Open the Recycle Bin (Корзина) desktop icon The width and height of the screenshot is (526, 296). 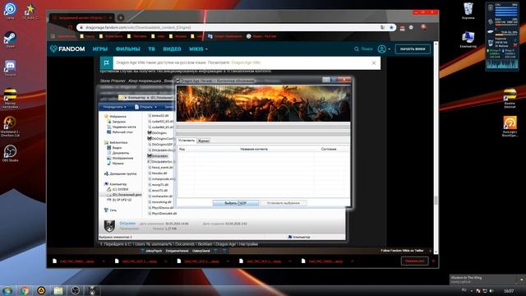[x=468, y=11]
